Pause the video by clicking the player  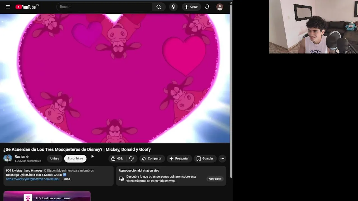tap(115, 78)
